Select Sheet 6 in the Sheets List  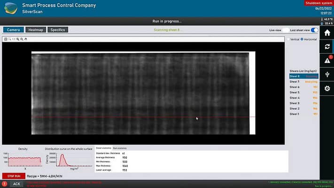(x=295, y=87)
